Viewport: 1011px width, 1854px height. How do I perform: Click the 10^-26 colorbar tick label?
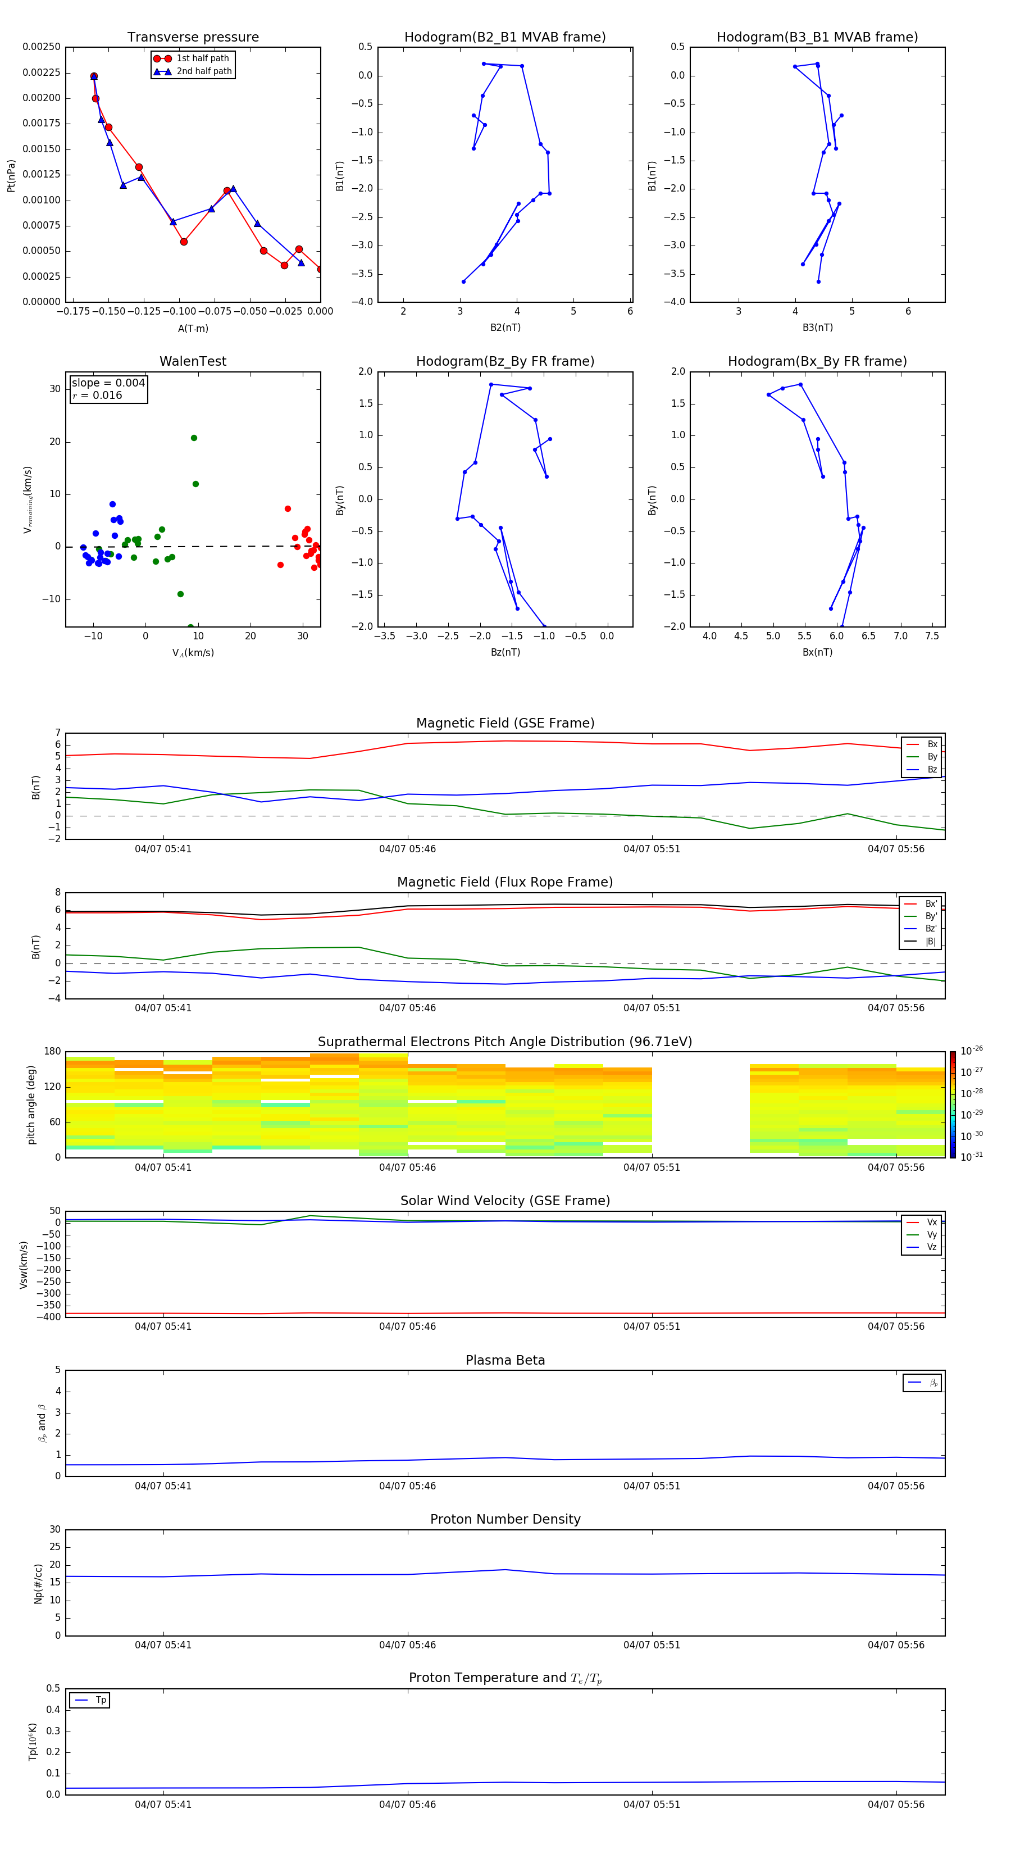pos(972,1051)
